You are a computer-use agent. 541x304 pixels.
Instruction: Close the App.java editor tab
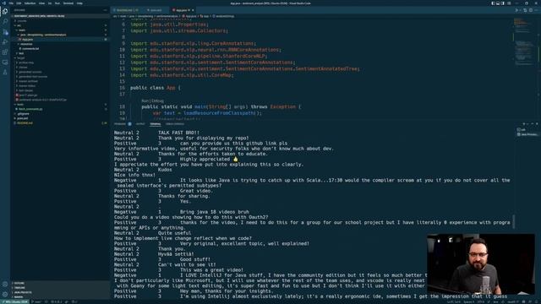tap(193, 10)
